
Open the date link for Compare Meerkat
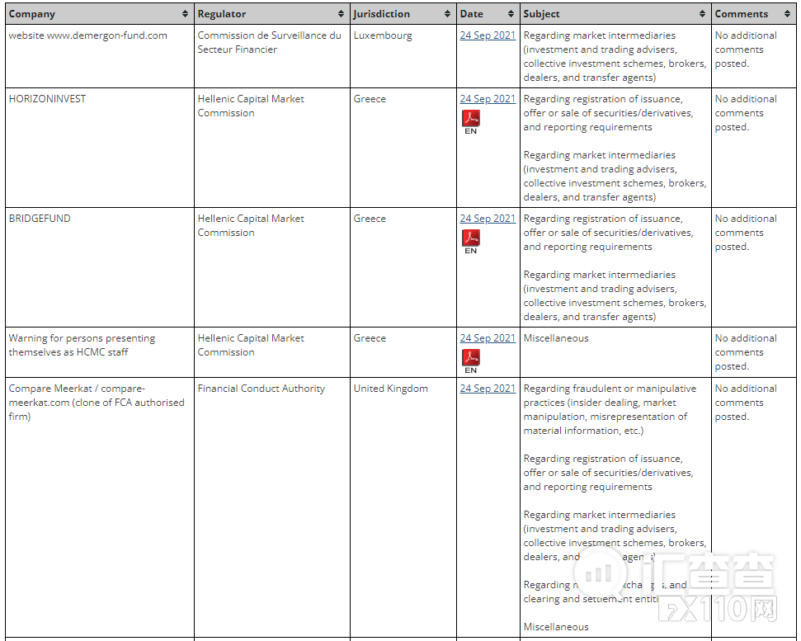(488, 389)
